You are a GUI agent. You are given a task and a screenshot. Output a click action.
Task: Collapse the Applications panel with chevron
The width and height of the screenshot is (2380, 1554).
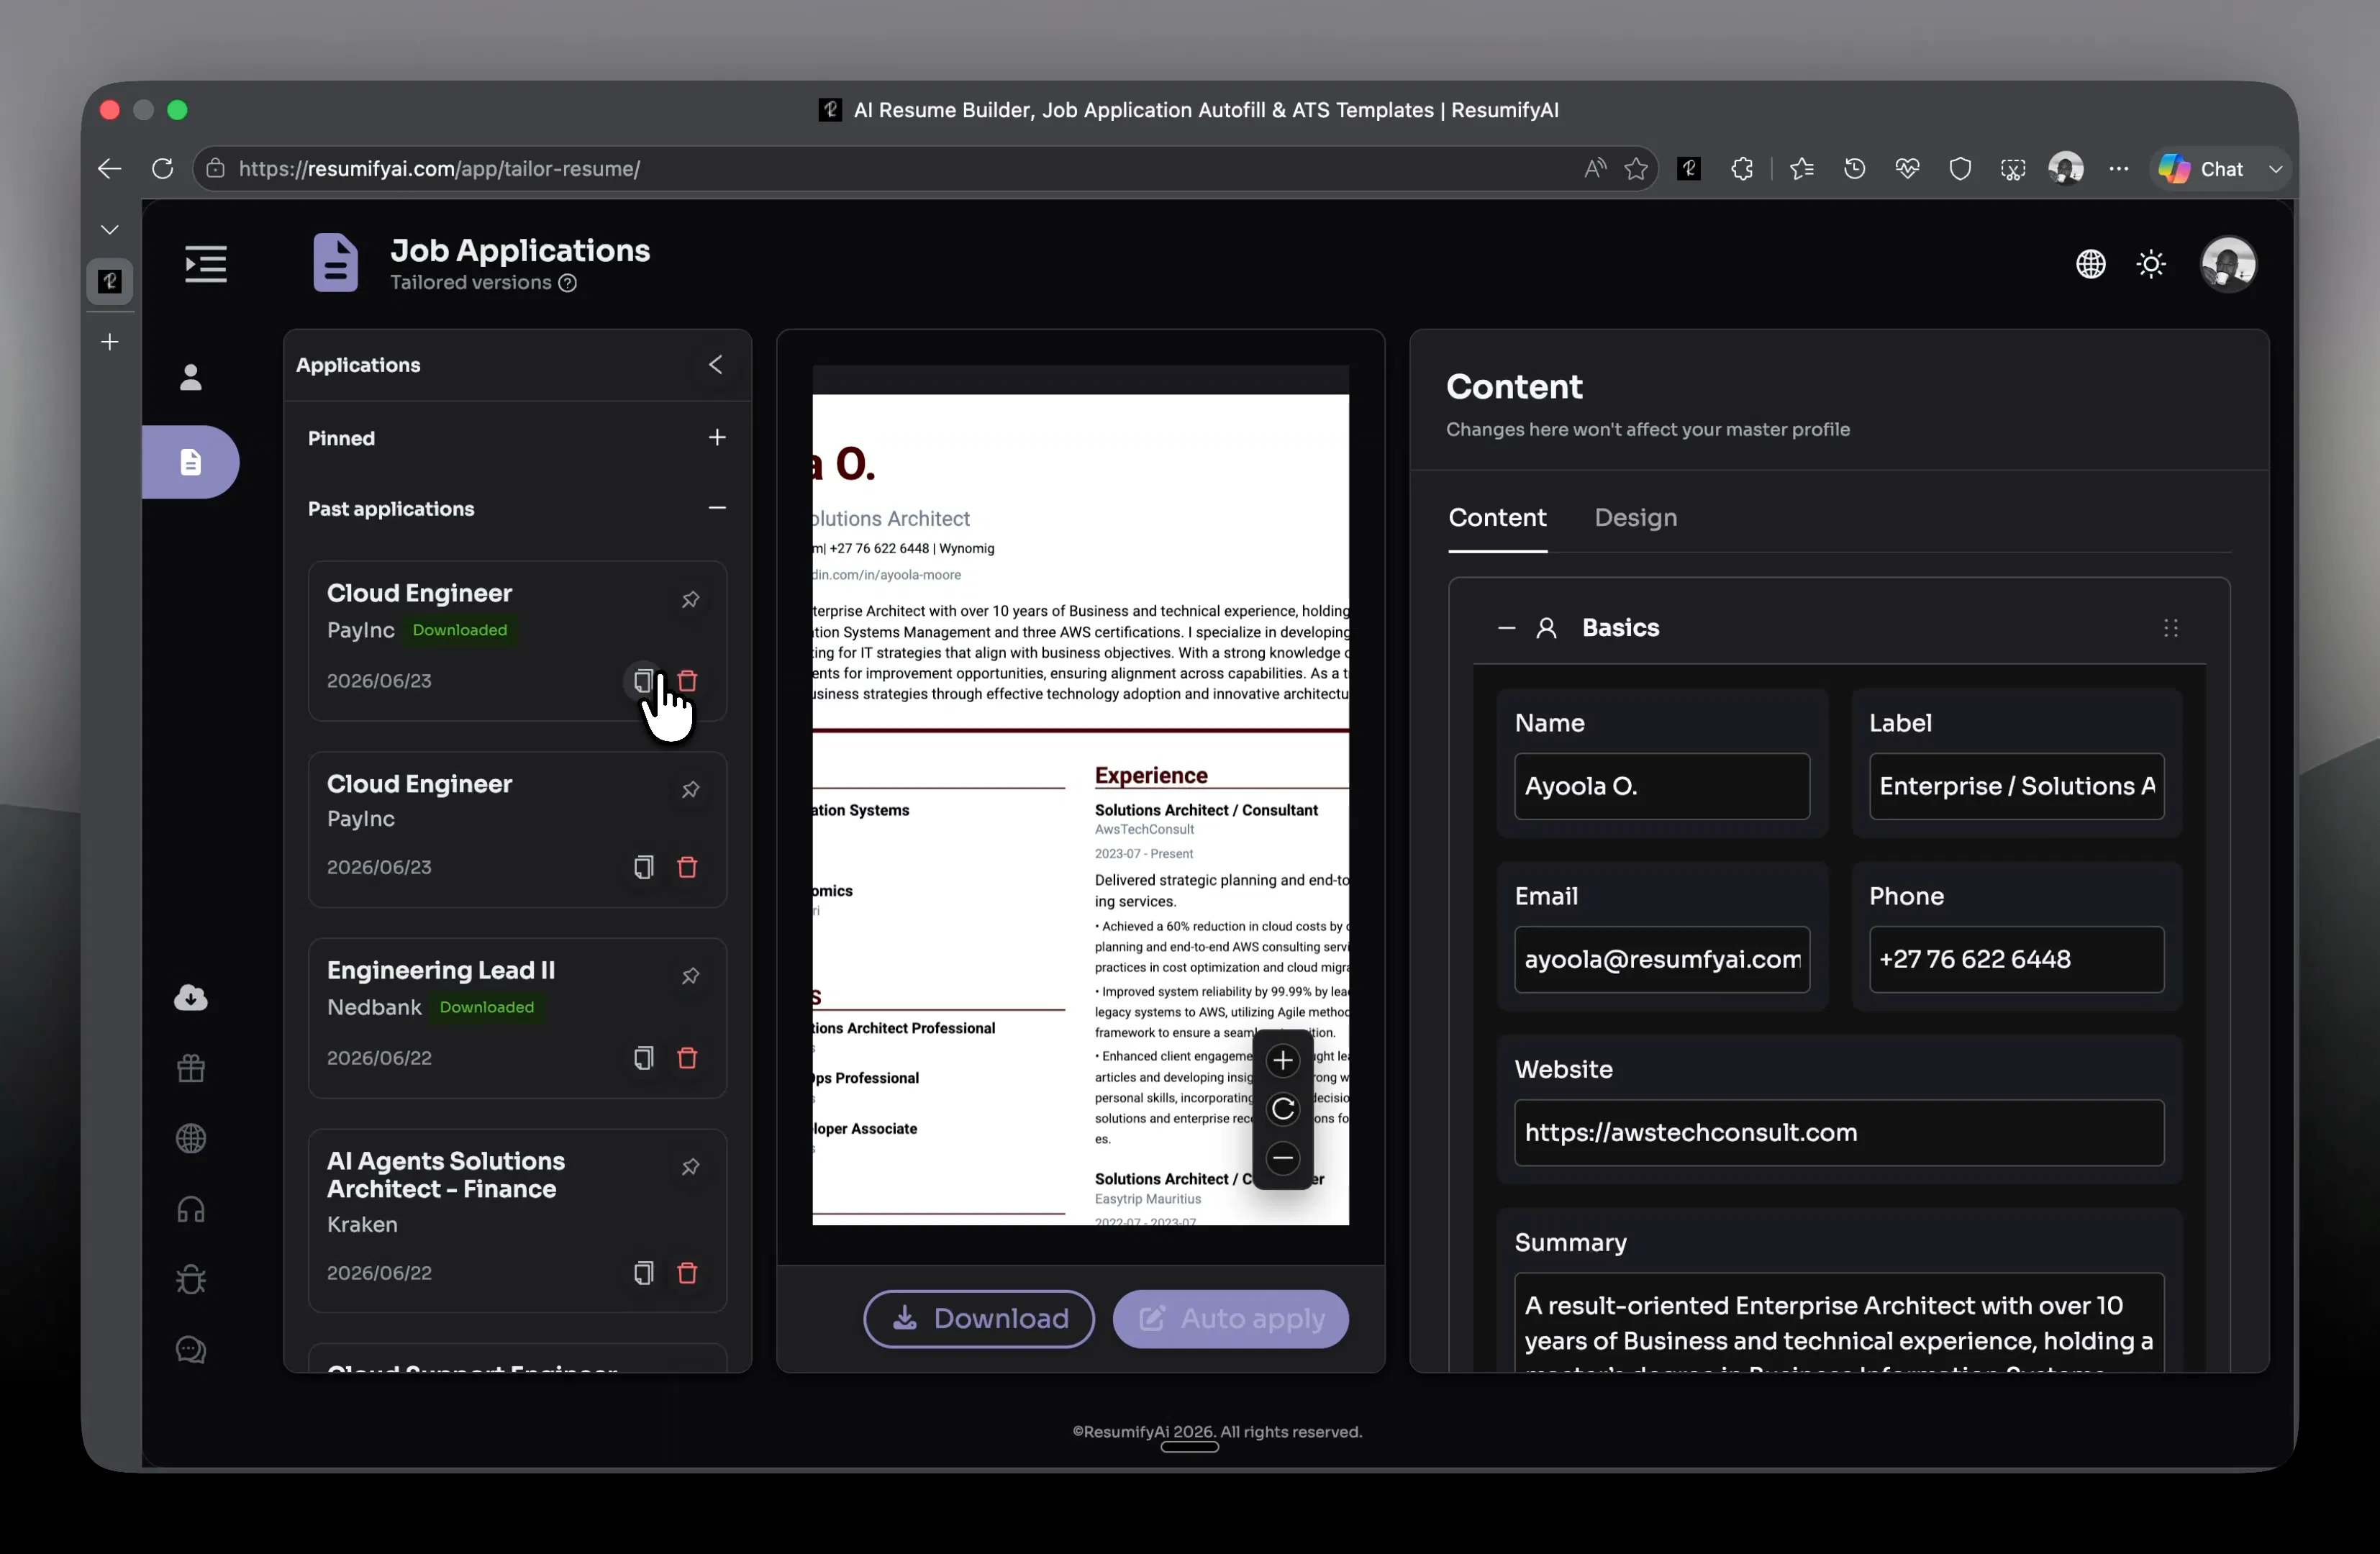click(715, 365)
